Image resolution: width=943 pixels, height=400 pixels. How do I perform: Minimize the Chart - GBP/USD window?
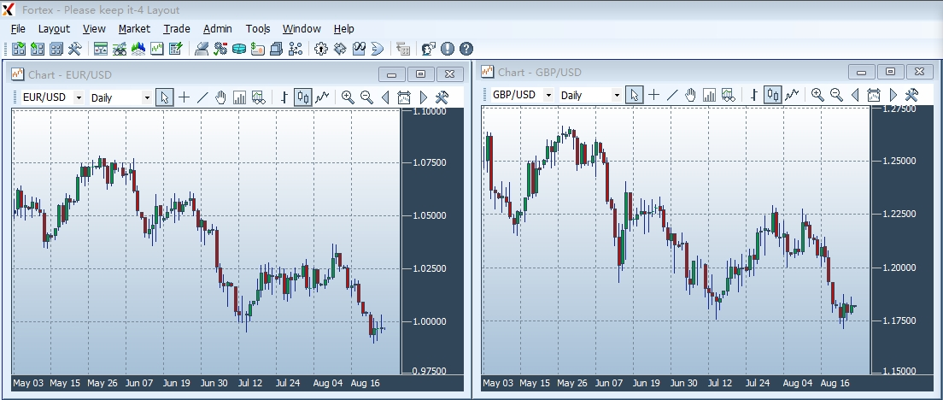pyautogui.click(x=861, y=72)
